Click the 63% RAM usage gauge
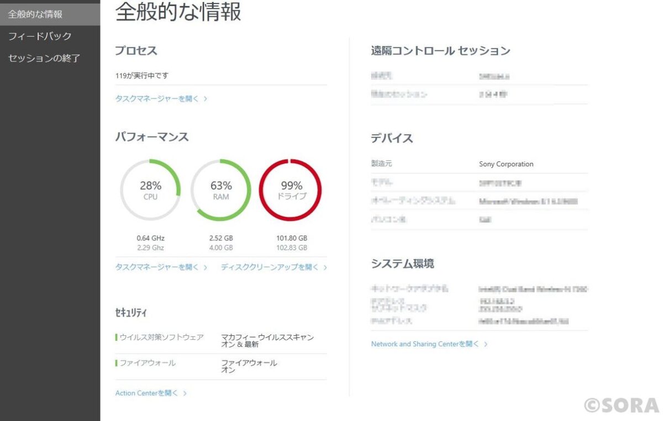663x421 pixels. [221, 190]
